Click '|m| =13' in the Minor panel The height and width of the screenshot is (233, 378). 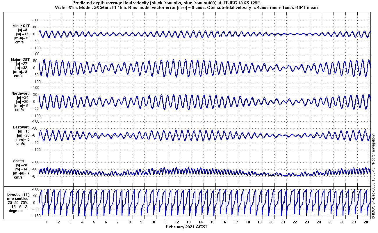pos(22,34)
